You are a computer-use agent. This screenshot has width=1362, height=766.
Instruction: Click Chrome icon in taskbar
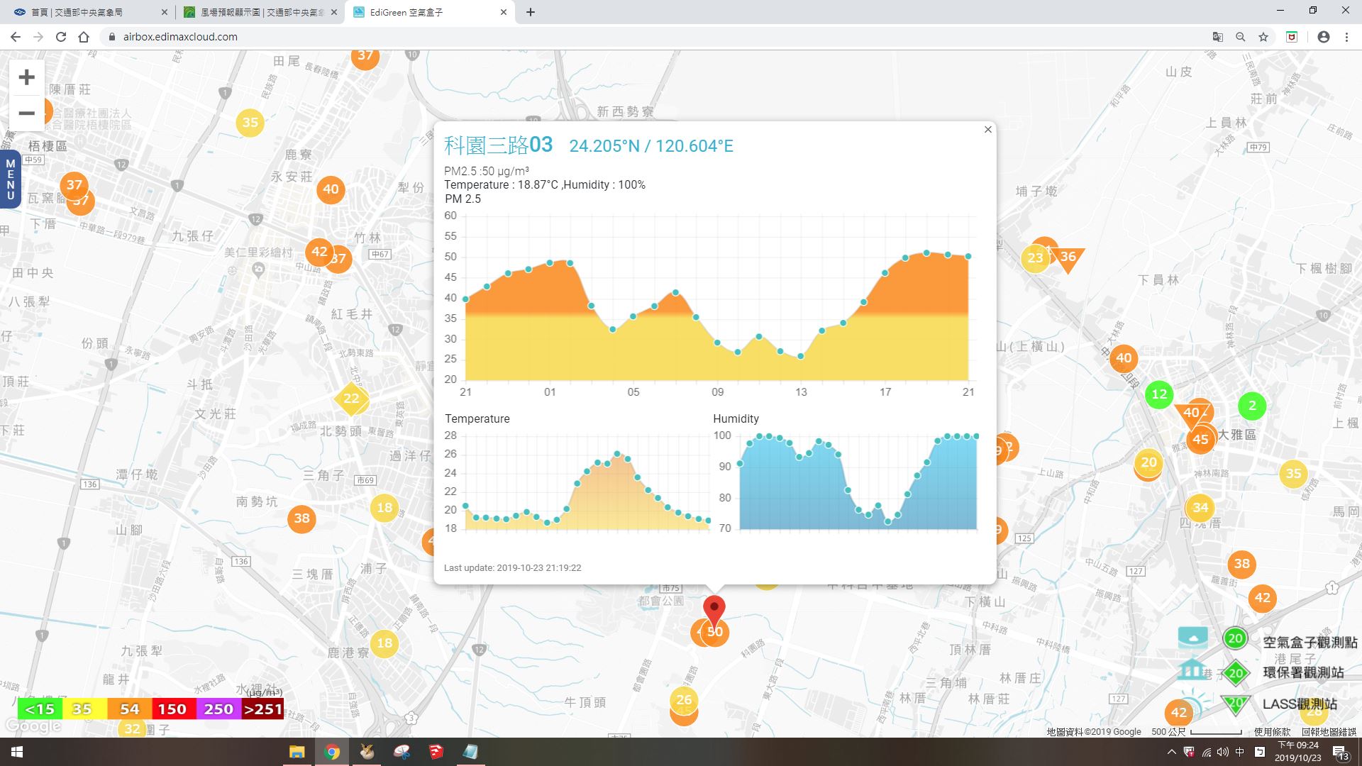(x=331, y=752)
